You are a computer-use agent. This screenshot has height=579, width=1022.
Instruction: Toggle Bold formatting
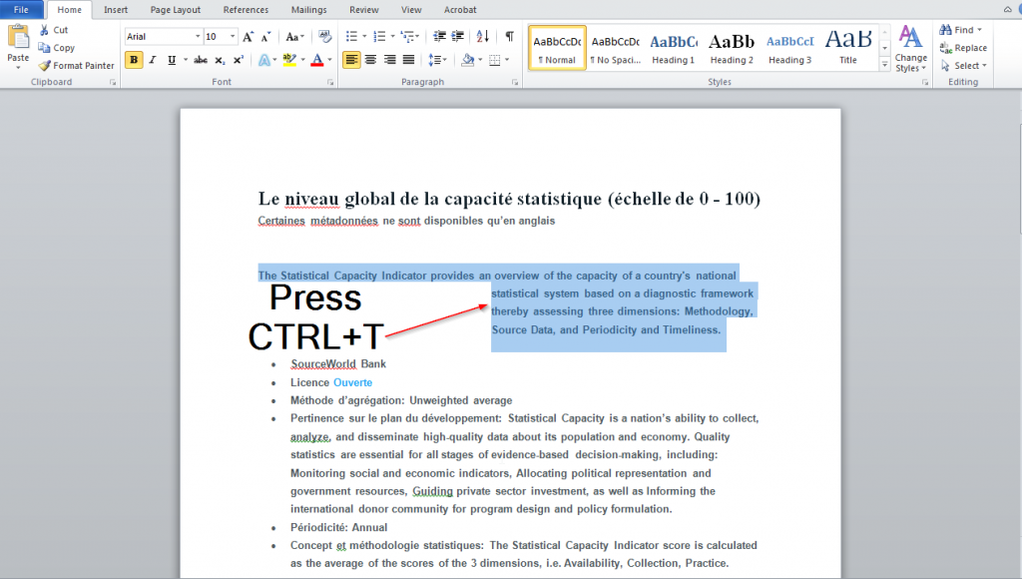pos(134,59)
